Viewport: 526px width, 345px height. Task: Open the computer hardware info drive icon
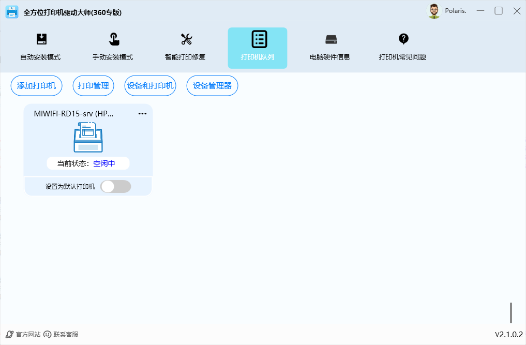coord(331,39)
